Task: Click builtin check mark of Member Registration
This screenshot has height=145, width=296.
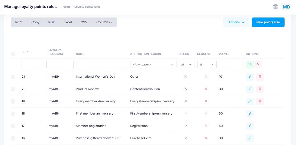Action: 186,126
